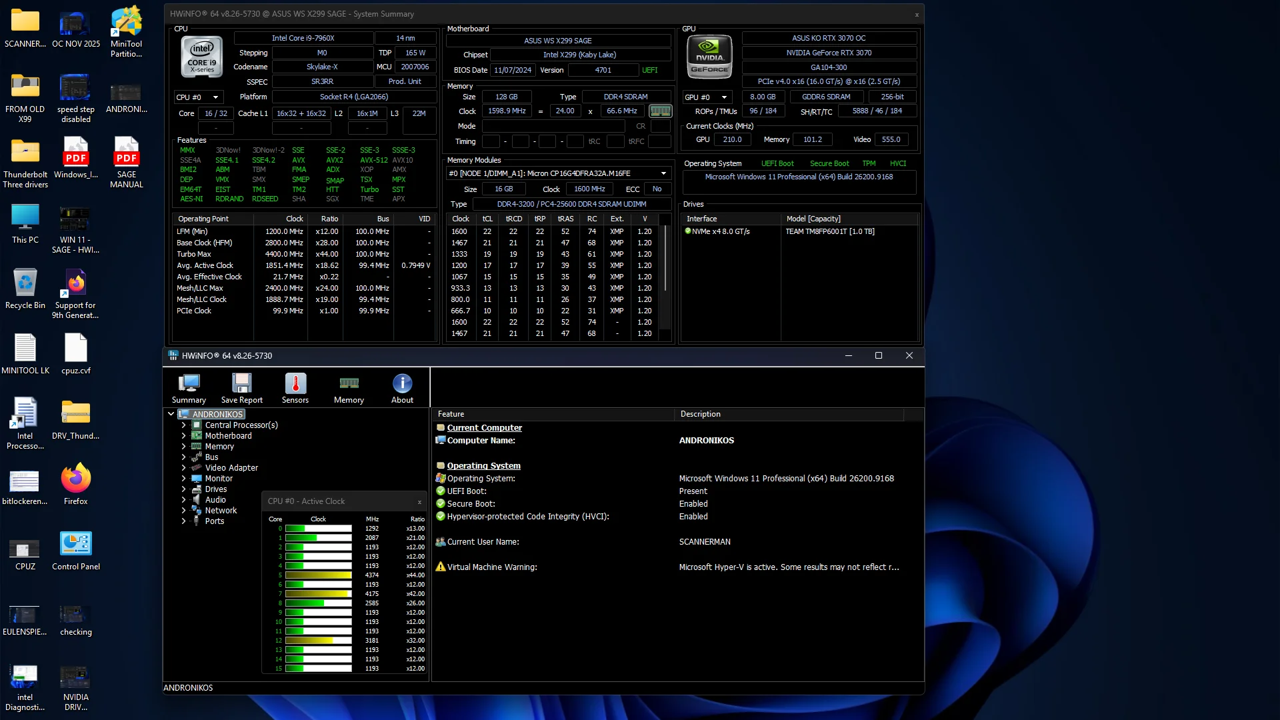Open the NVIDIA DRIV desktop icon
1280x720 pixels.
coord(76,688)
